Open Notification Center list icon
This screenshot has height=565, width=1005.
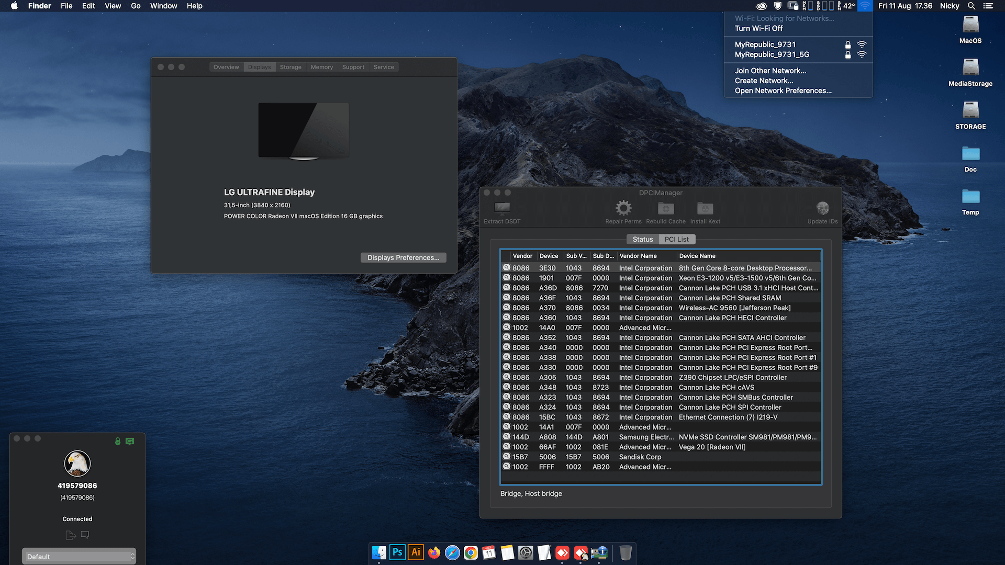988,6
